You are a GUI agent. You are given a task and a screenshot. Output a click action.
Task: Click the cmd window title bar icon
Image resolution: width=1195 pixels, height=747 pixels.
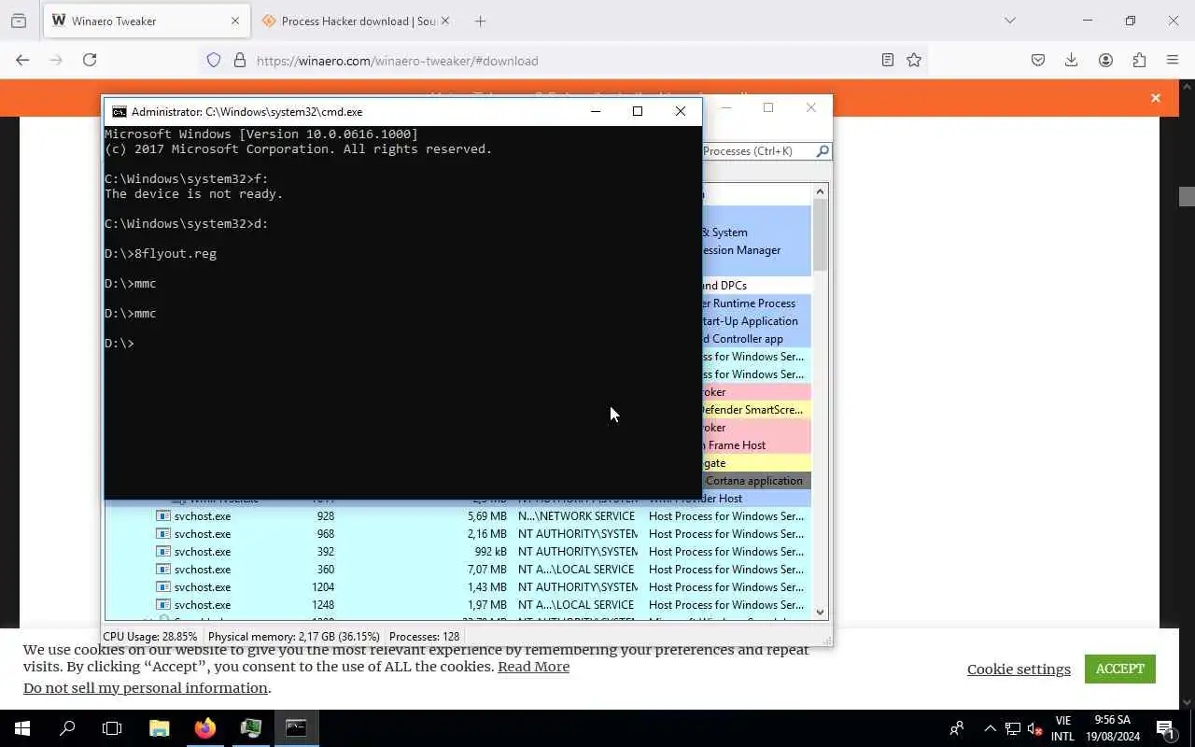(x=119, y=111)
